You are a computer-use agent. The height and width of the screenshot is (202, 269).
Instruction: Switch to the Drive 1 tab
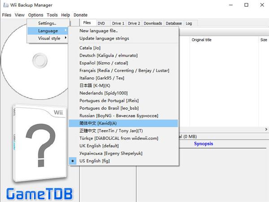118,23
